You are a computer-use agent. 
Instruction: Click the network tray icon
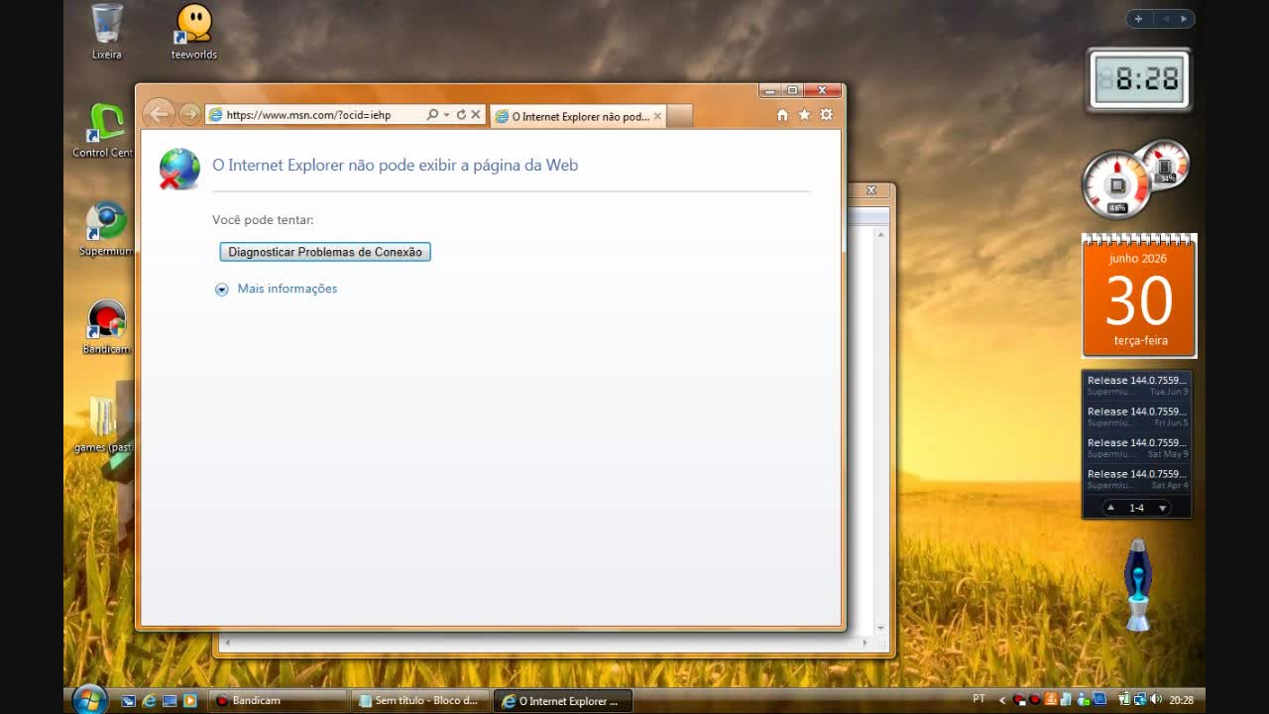(1140, 700)
